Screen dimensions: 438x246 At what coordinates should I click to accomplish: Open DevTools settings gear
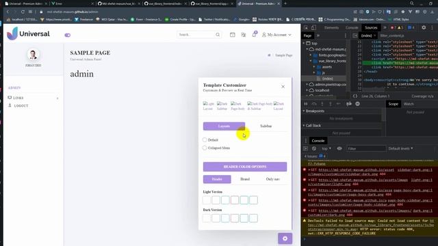tap(424, 27)
